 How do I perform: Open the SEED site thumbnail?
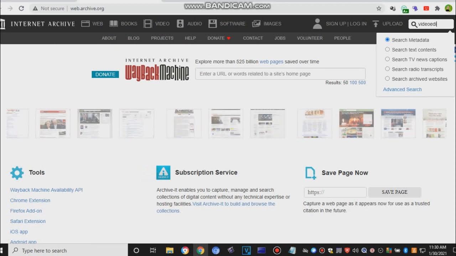click(315, 123)
